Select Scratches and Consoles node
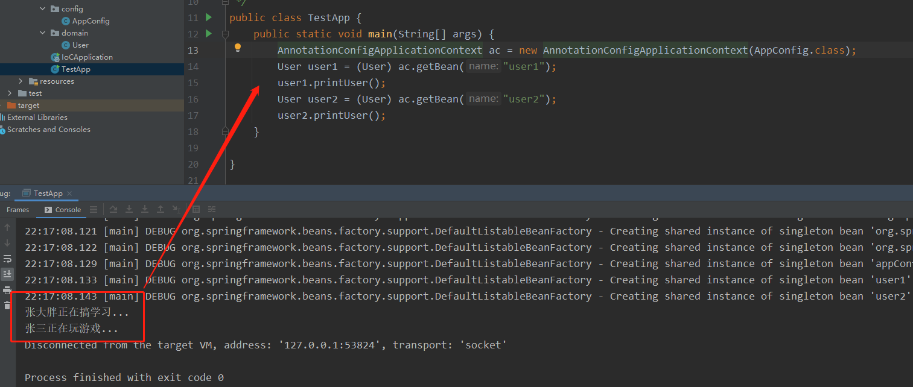Viewport: 913px width, 387px height. tap(92, 129)
